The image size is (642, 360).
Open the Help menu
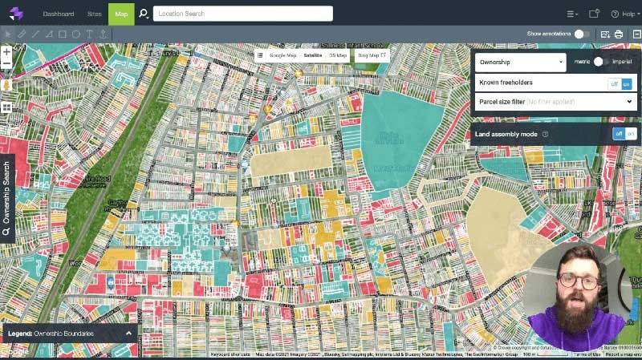625,14
